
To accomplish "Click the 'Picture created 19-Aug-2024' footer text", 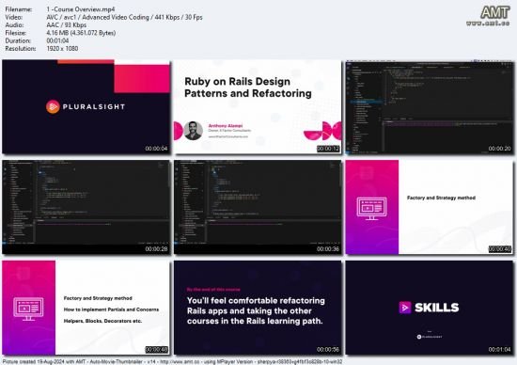I will [x=172, y=361].
